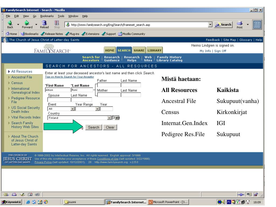Click the Last Name field containing Roni

point(82,90)
